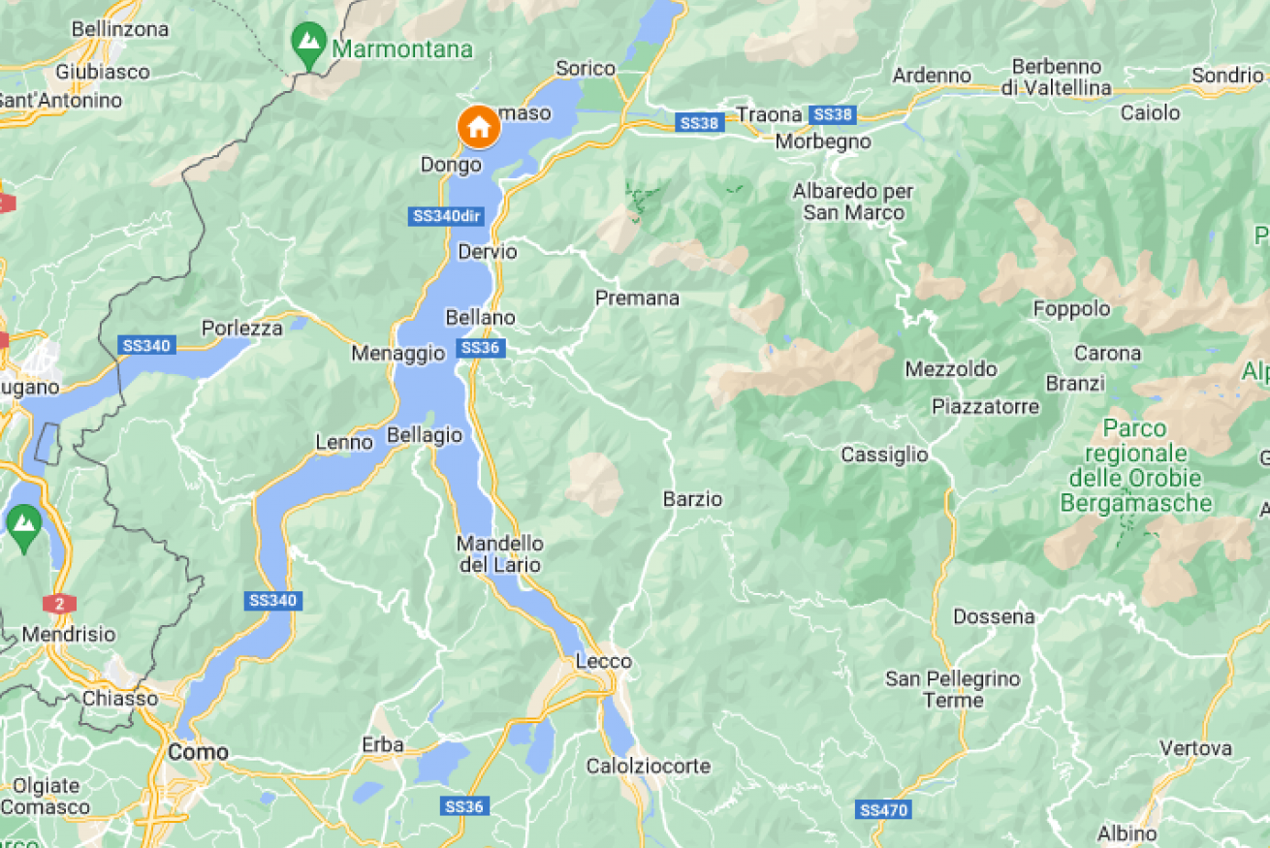Click the SS340dir road shield
Viewport: 1270px width, 848px height.
[x=448, y=216]
